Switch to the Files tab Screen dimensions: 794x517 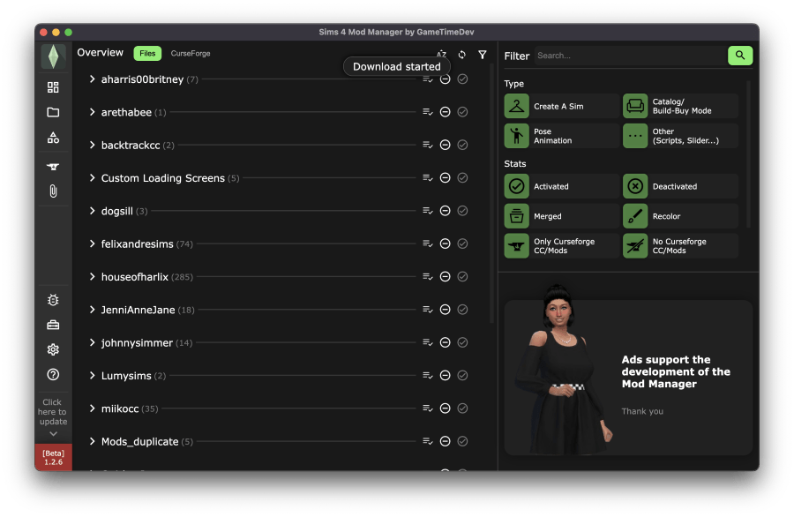147,53
